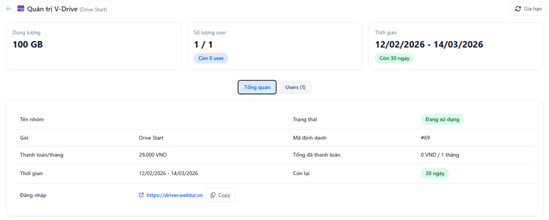Click the purple V-Drive drive icon
Screen dimensions: 549x220
[21, 9]
